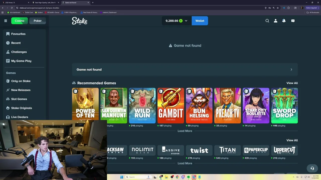Open the user profile icon

pos(276,21)
